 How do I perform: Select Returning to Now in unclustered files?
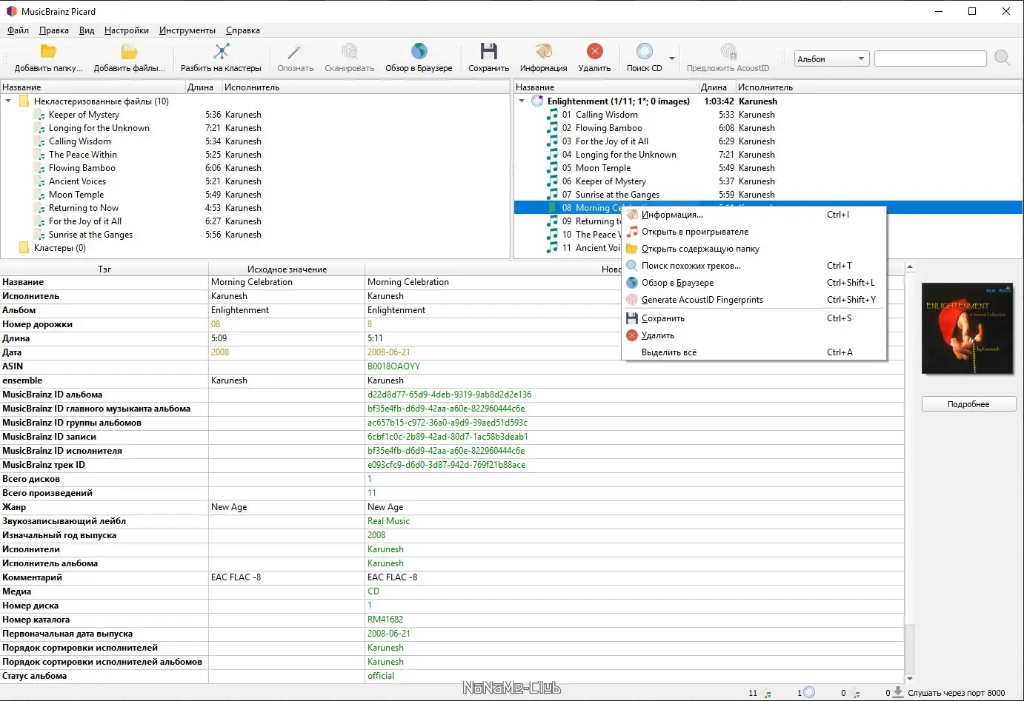pos(84,208)
